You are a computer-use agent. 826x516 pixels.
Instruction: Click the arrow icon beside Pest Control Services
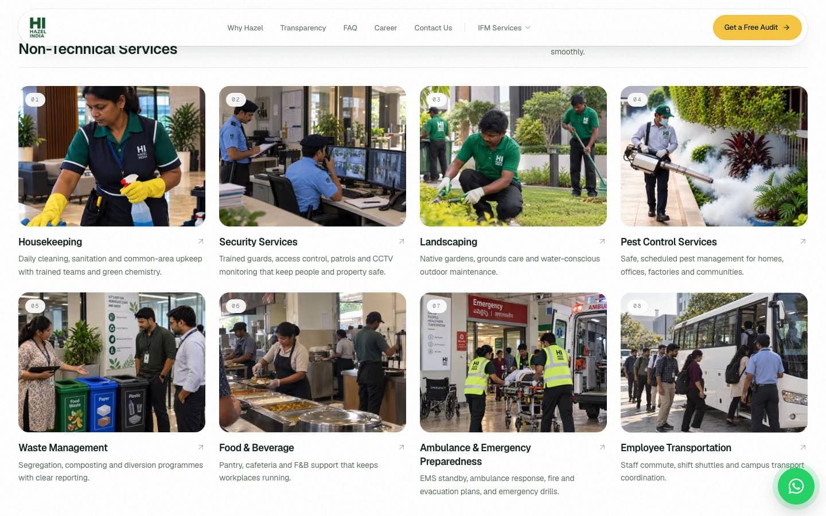click(x=803, y=241)
